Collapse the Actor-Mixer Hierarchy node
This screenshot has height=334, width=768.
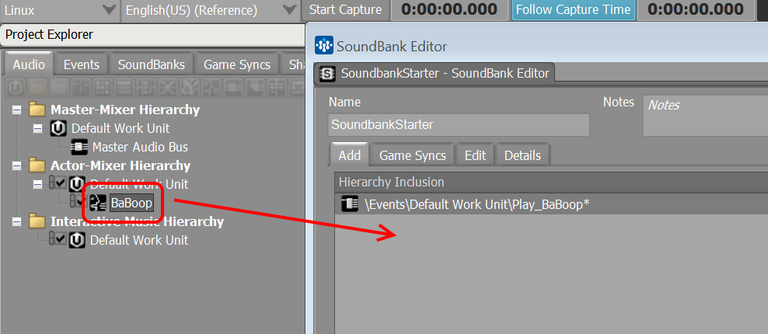point(17,165)
